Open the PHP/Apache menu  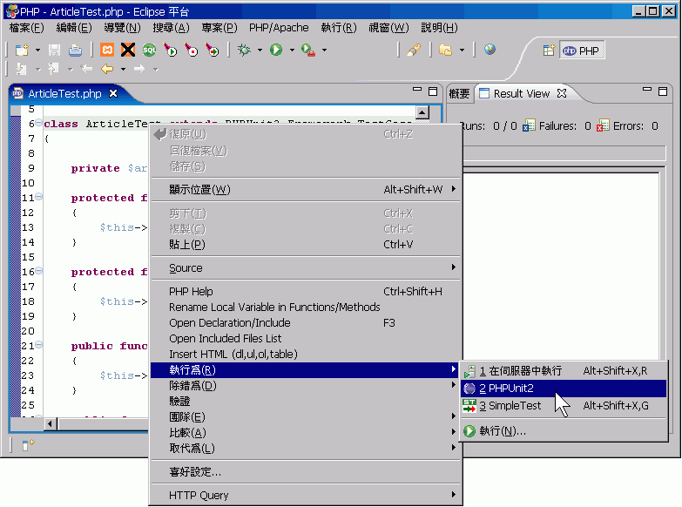(x=279, y=28)
